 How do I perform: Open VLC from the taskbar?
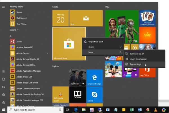click(x=156, y=110)
